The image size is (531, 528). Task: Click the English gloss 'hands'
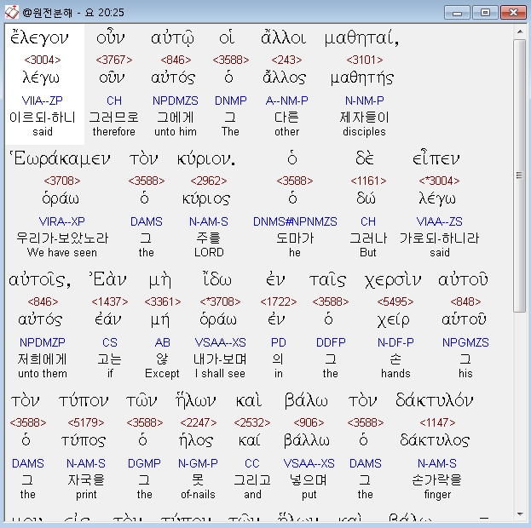(395, 374)
